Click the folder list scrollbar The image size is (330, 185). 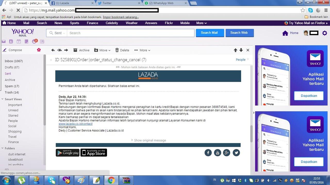pyautogui.click(x=45, y=90)
